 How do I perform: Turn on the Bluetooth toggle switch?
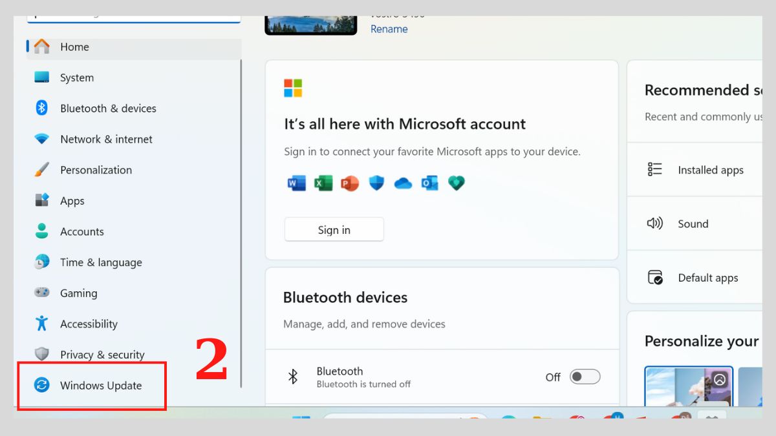(x=585, y=377)
